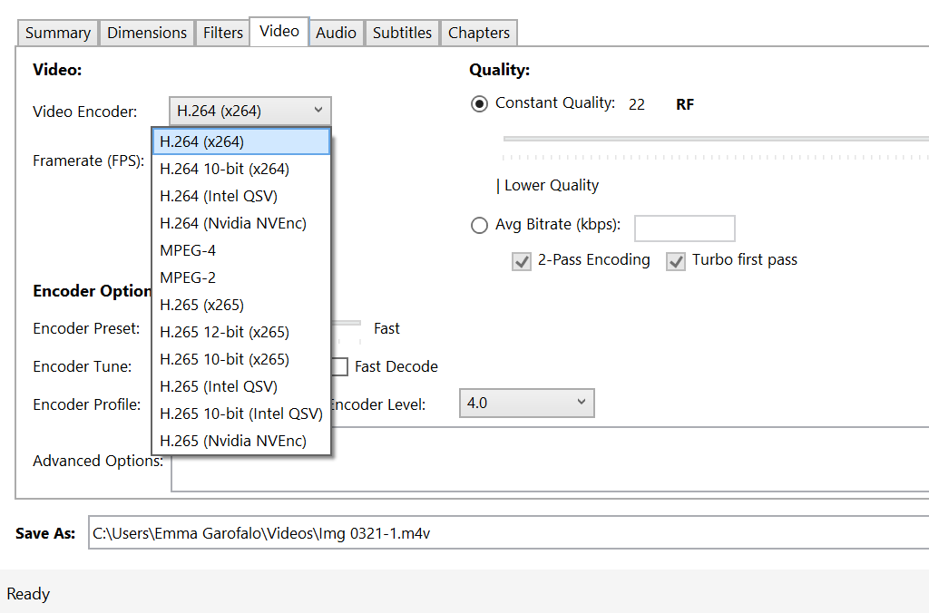Open the Audio tab
929x613 pixels.
[336, 33]
